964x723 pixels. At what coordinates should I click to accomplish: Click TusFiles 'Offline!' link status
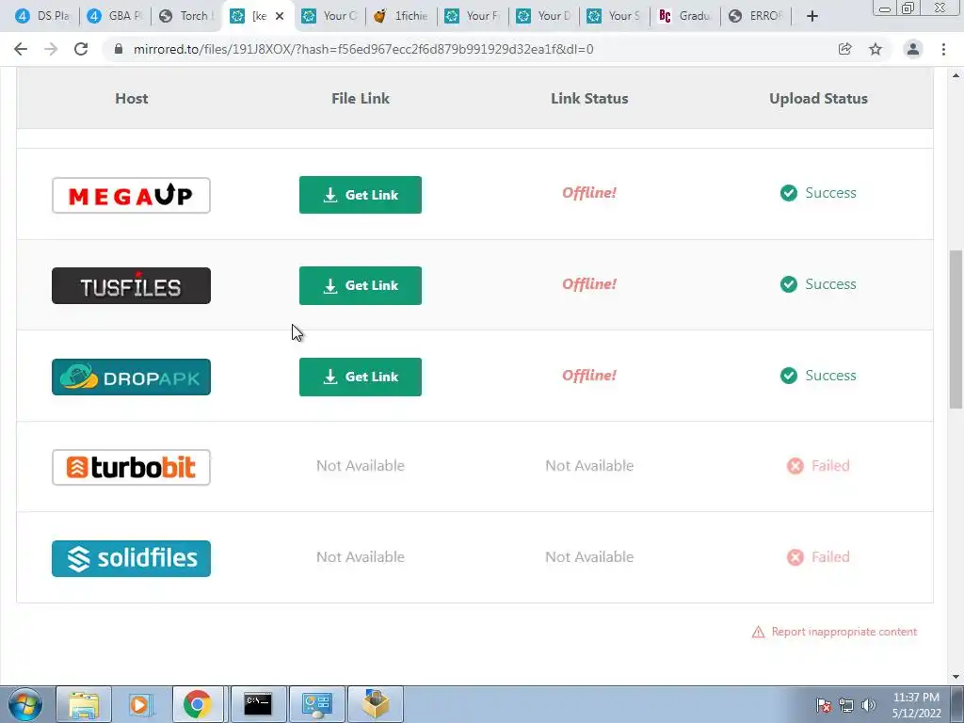pyautogui.click(x=589, y=284)
